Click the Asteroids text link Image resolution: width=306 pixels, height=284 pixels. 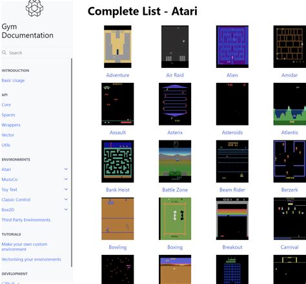coord(232,133)
